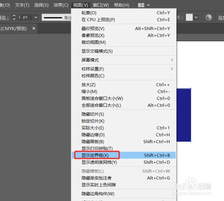Open the 帮助(H) menu
224x201 pixels.
click(121, 5)
